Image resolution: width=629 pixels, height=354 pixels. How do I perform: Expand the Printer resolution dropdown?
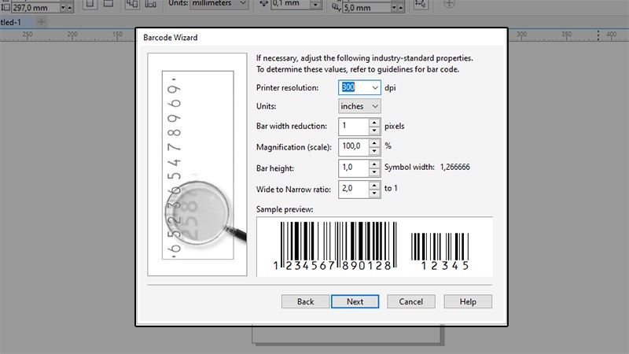tap(374, 88)
